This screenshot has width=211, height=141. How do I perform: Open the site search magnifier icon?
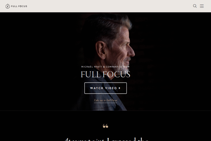195,6
